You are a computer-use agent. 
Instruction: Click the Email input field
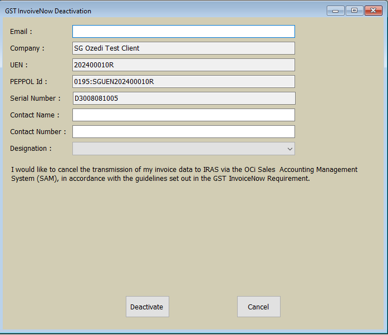pyautogui.click(x=183, y=32)
